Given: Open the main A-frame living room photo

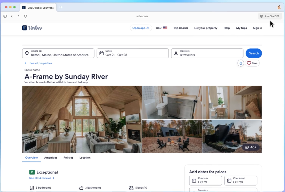Looking at the screenshot, I should 82,119.
